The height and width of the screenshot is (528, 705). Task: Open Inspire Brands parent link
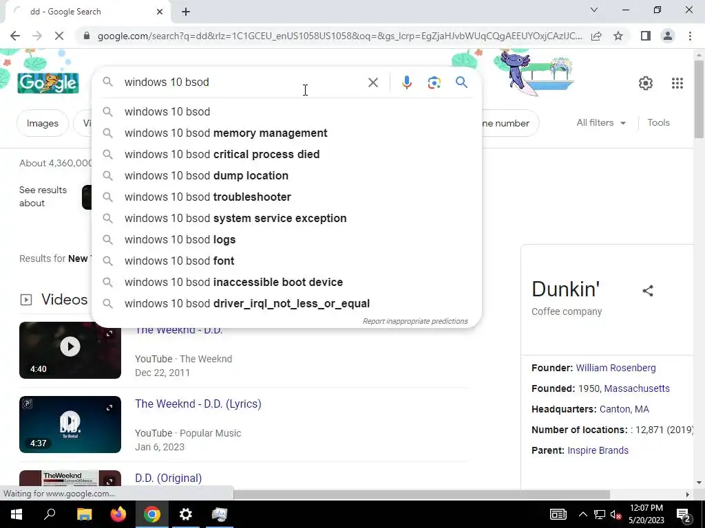tap(598, 450)
